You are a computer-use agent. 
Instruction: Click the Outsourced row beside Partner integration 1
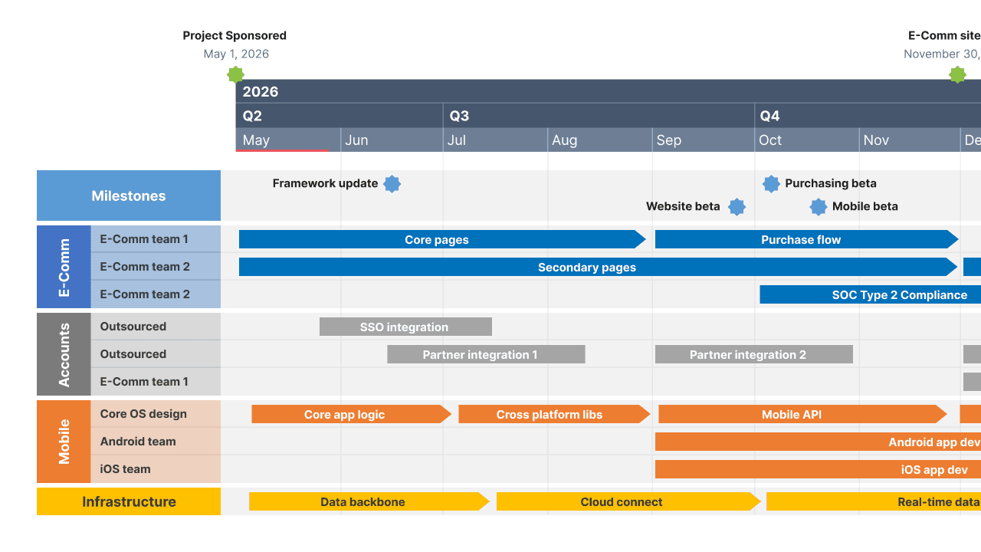pyautogui.click(x=156, y=354)
